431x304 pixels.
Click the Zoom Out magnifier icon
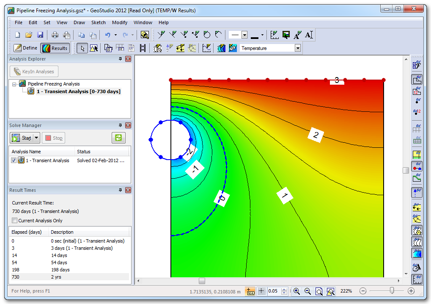click(x=307, y=291)
